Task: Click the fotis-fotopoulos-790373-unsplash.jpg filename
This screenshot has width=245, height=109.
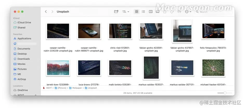Action: click(213, 49)
